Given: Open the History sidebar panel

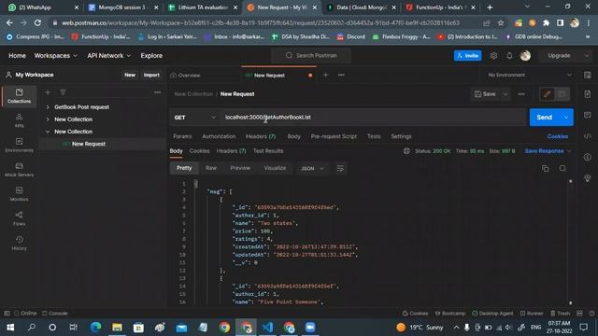Looking at the screenshot, I should click(x=19, y=243).
